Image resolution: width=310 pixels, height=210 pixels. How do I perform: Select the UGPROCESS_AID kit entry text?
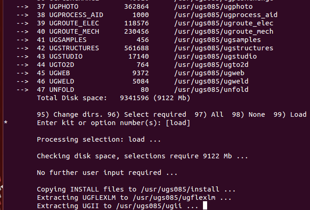coord(76,15)
